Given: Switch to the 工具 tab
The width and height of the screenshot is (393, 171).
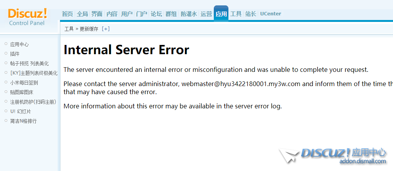Looking at the screenshot, I should (x=236, y=14).
